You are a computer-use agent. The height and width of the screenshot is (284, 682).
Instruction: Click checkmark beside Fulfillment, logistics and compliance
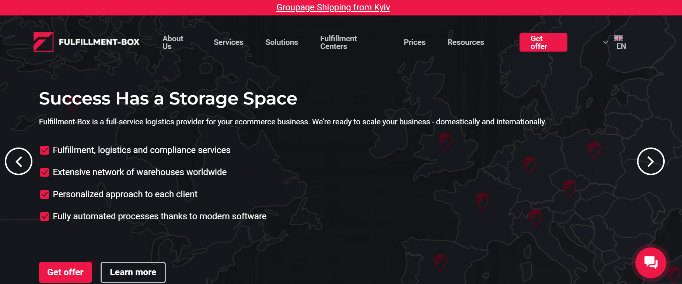coord(45,150)
